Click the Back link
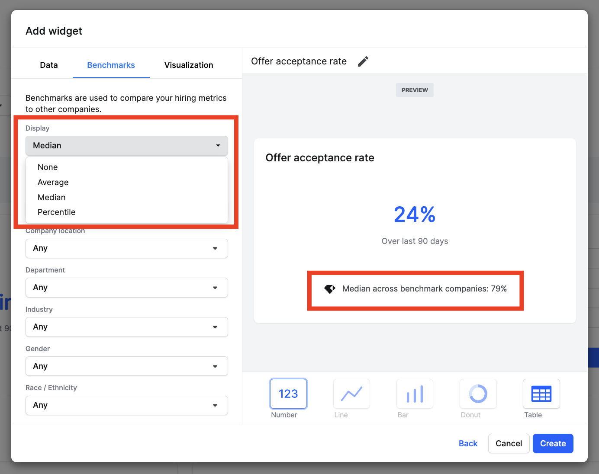The height and width of the screenshot is (474, 599). click(468, 443)
